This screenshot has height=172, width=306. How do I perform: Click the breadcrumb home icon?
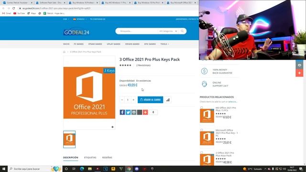(x=64, y=52)
